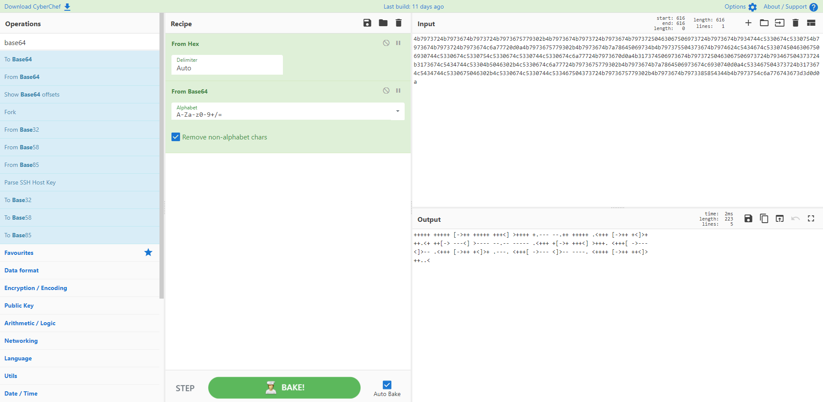Select the From Base58 operation

pos(80,147)
